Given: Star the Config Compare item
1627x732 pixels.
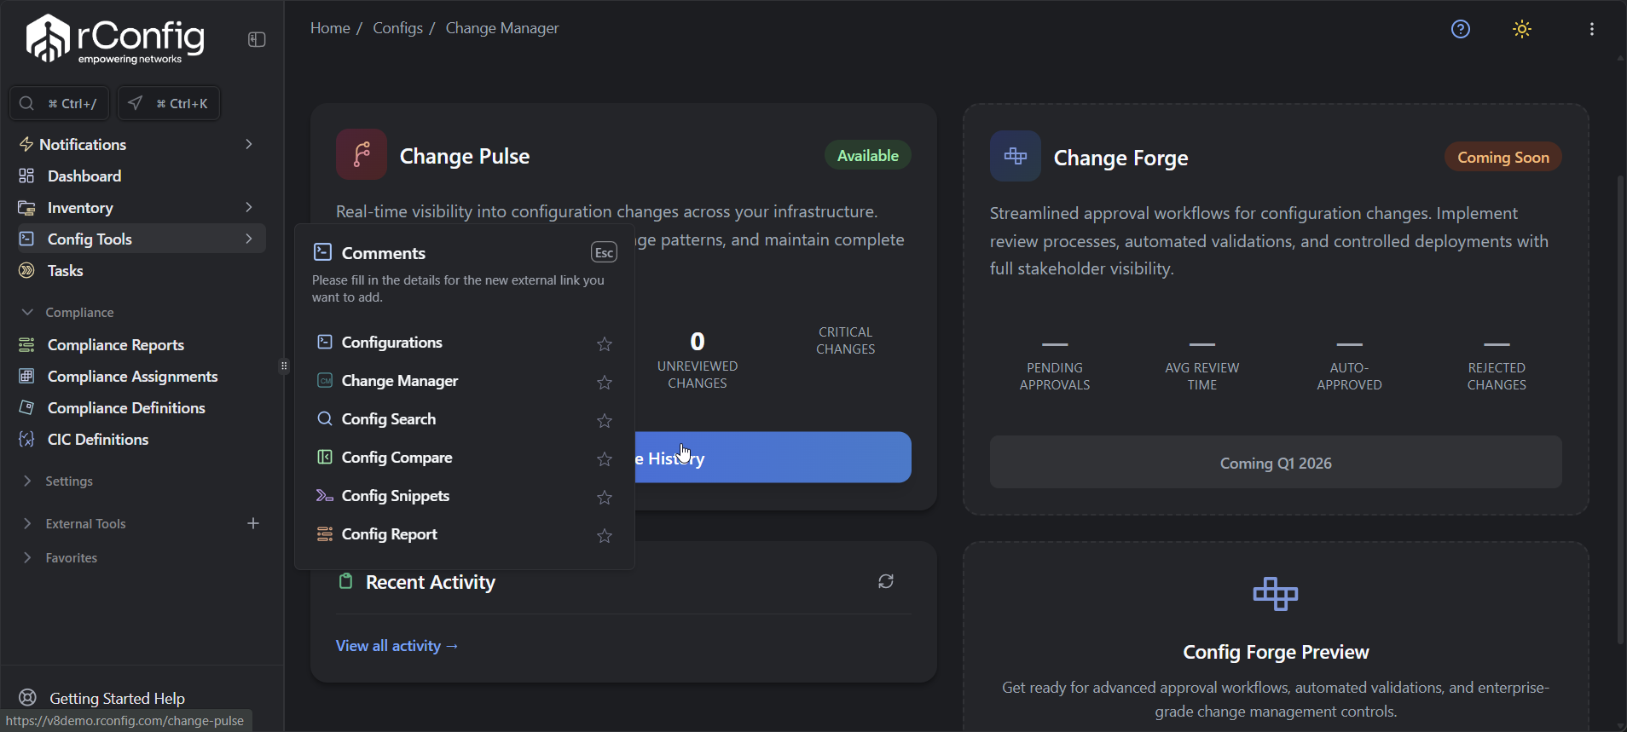Looking at the screenshot, I should point(605,459).
